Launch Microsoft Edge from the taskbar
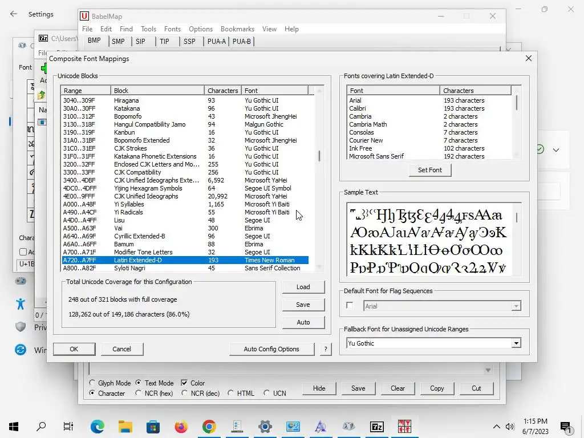The height and width of the screenshot is (438, 584). [97, 426]
